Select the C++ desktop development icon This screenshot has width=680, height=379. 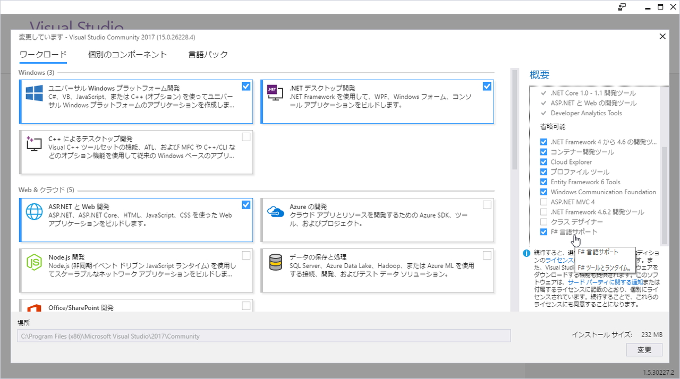click(33, 144)
